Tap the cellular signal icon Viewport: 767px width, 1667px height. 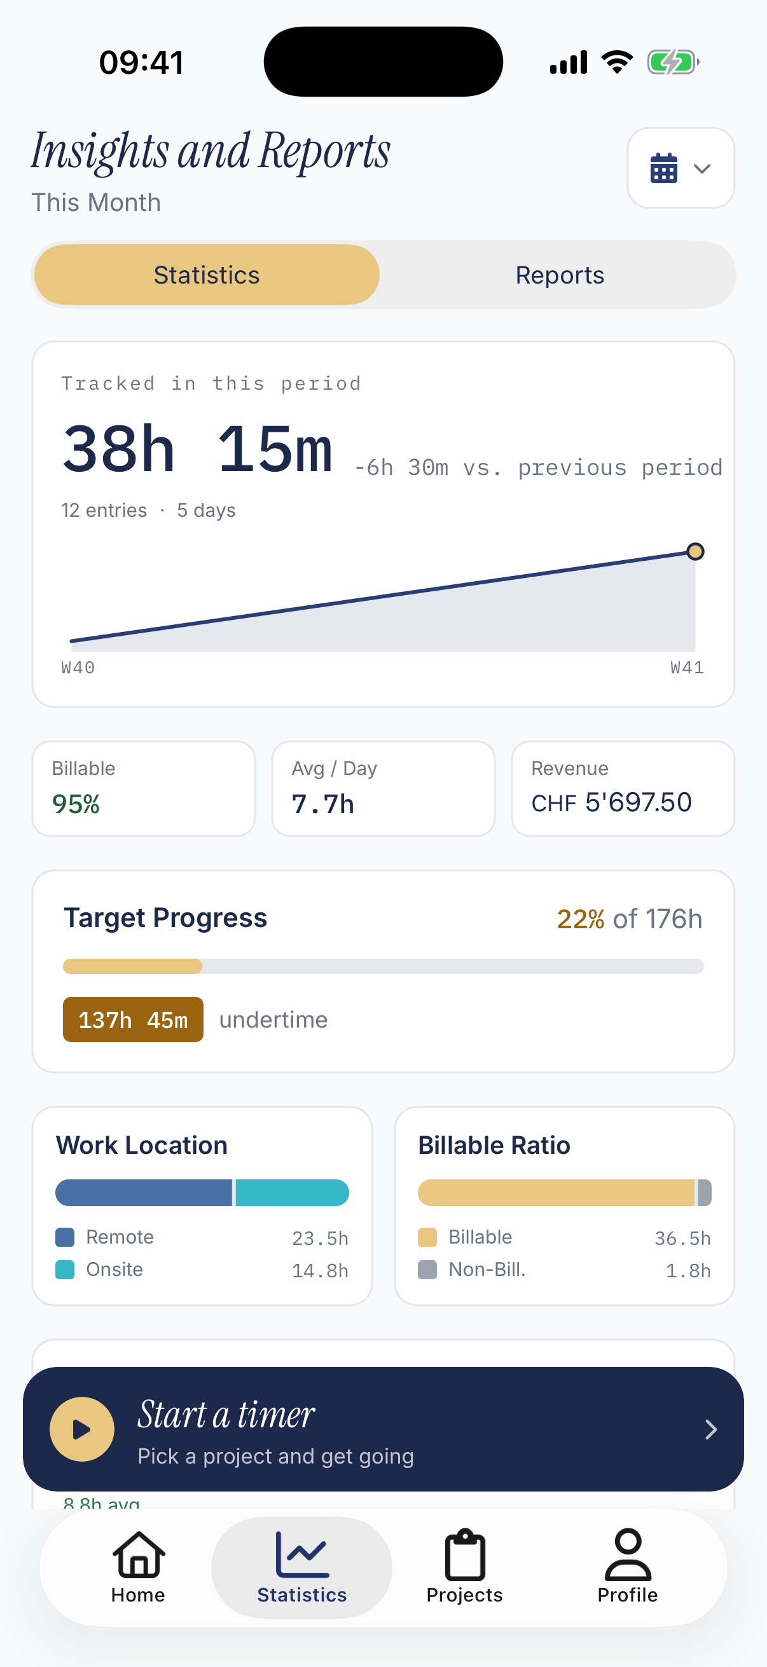[x=569, y=62]
